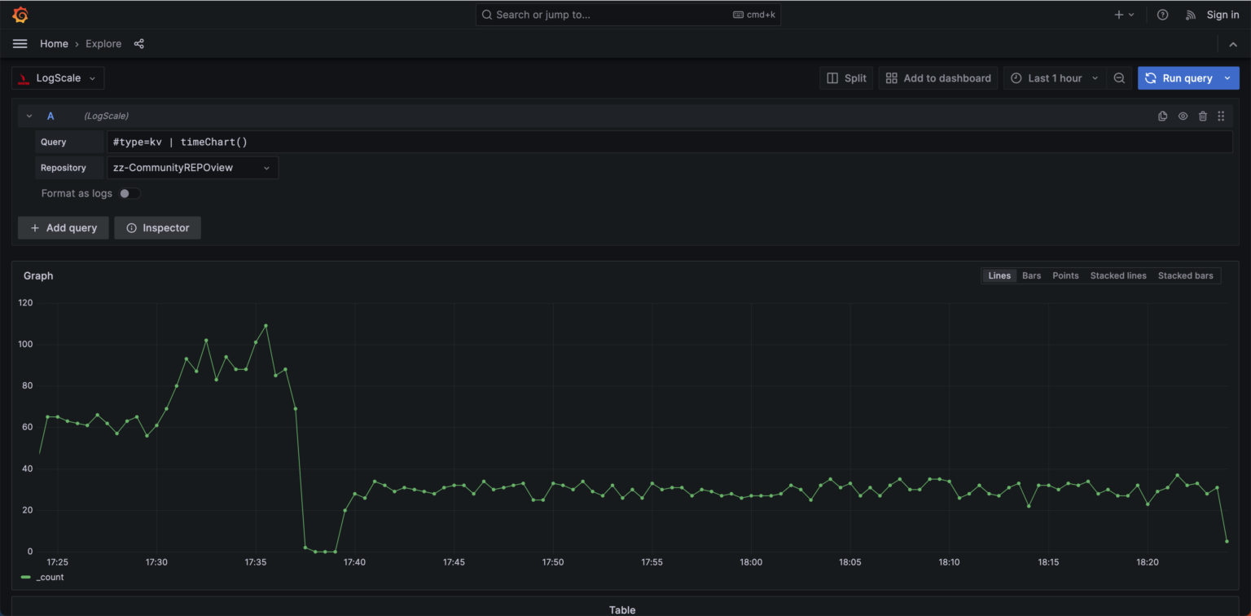Open the Last 1 hour time range picker
Screen dimensions: 1251x616
tap(1054, 77)
